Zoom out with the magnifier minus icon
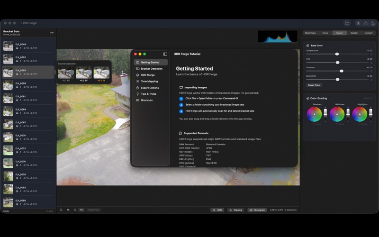 point(61,210)
